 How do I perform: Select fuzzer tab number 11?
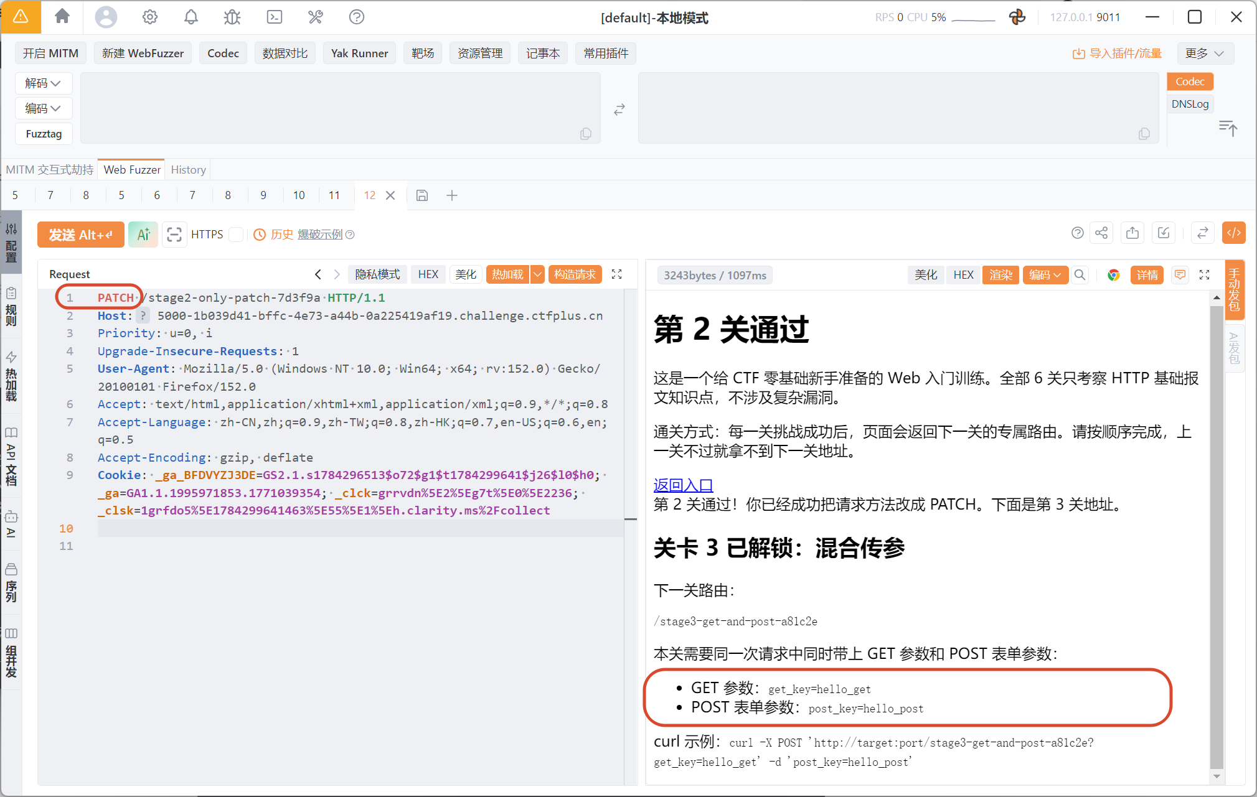[x=334, y=195]
